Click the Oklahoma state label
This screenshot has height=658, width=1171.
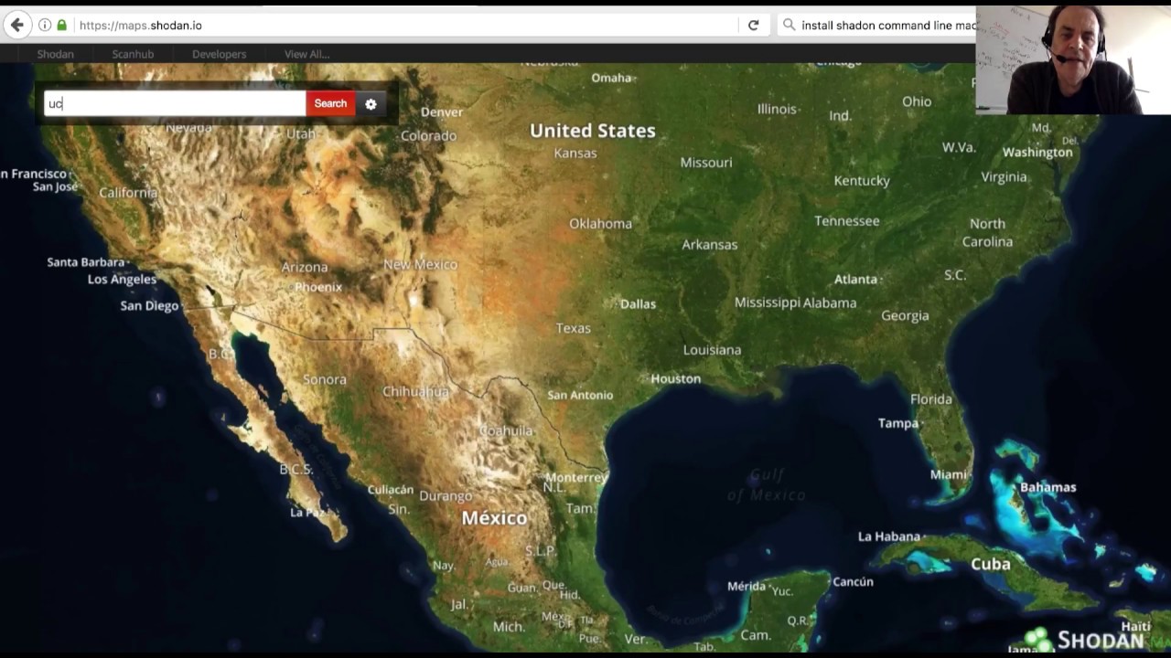(x=600, y=224)
